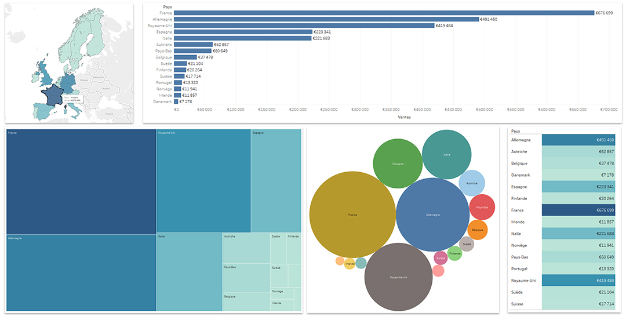Select the Portugal bar in the bar chart
This screenshot has width=626, height=320.
[178, 83]
